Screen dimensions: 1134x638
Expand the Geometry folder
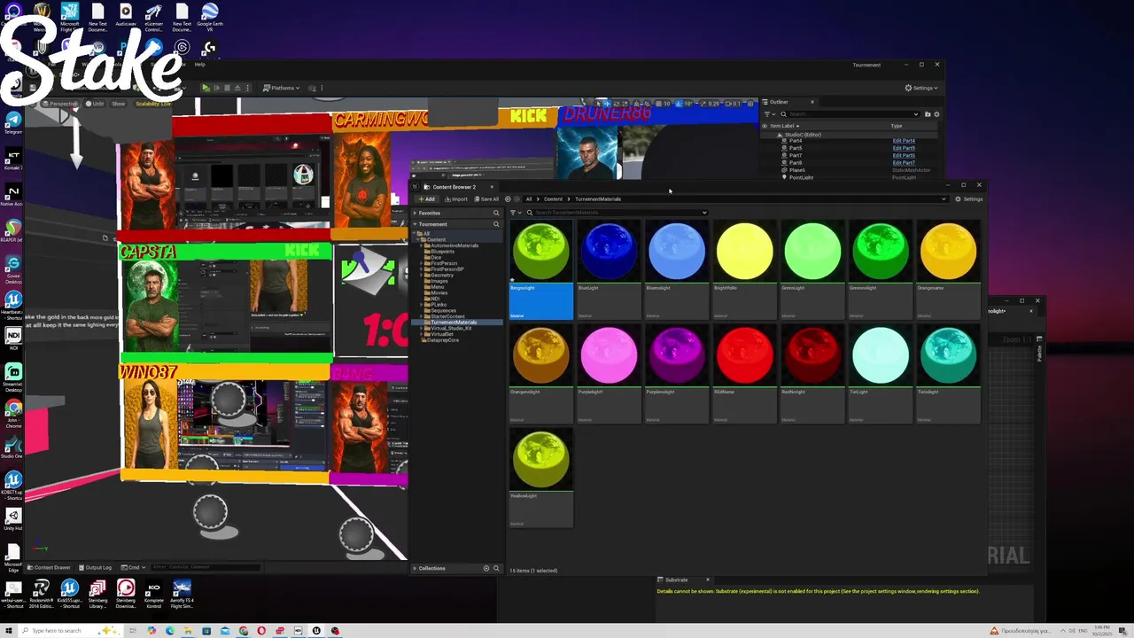click(423, 275)
